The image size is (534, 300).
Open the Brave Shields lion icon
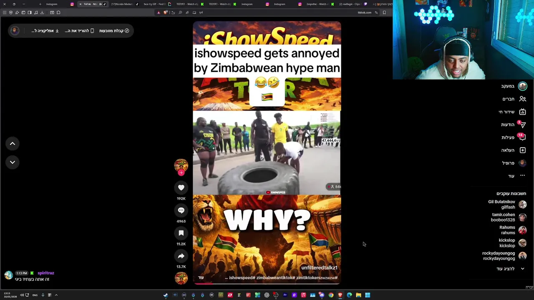click(166, 12)
